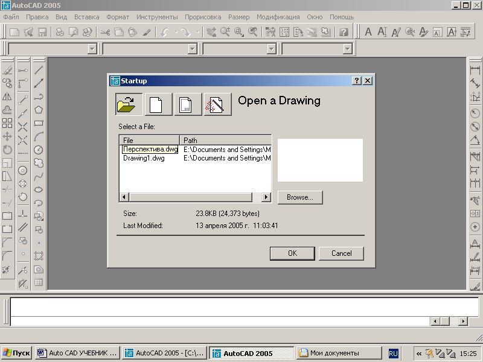Switch to Auto CAD УЧЕБНИК taskbar item
Screen dimensions: 483x362
coord(77,353)
